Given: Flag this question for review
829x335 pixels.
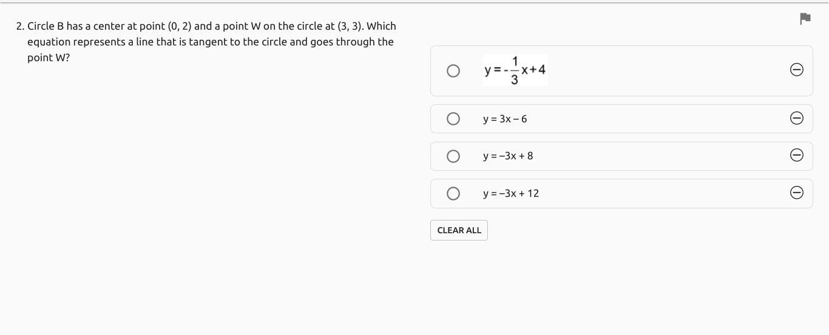Looking at the screenshot, I should point(805,19).
